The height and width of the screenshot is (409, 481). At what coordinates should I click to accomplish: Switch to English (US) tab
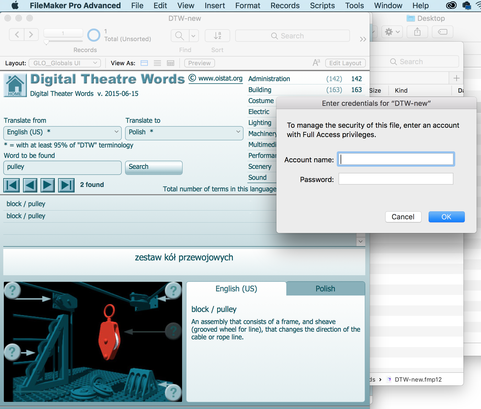236,289
